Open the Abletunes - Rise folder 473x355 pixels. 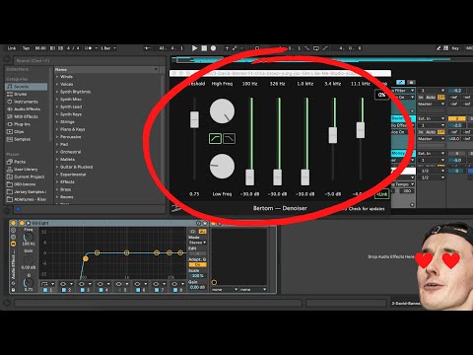(27, 199)
